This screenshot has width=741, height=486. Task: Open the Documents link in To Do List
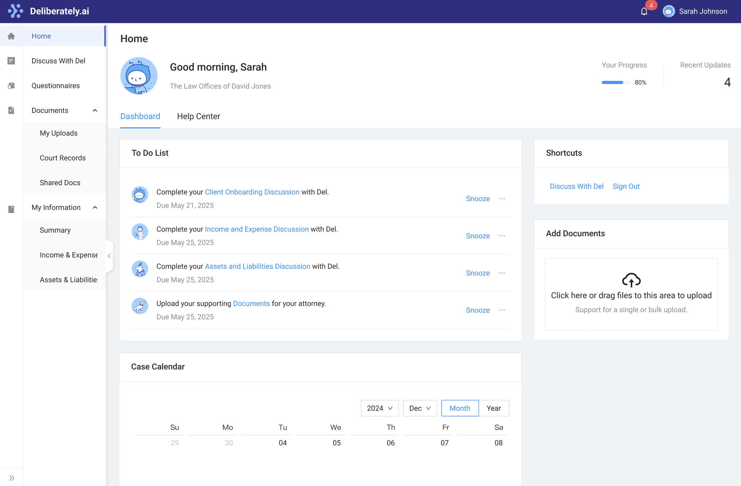[251, 303]
